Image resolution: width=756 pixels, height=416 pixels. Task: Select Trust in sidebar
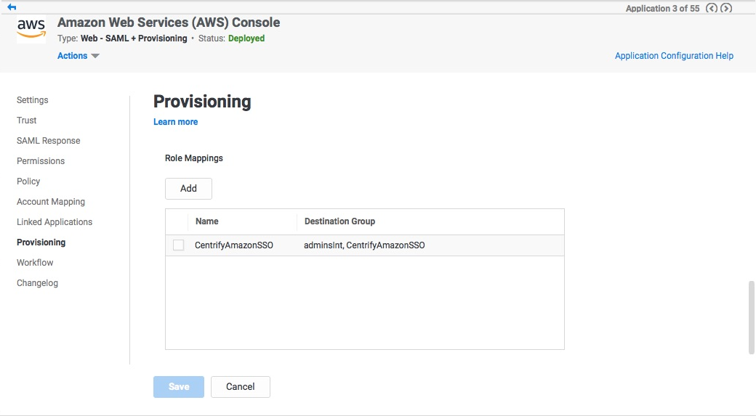coord(26,121)
